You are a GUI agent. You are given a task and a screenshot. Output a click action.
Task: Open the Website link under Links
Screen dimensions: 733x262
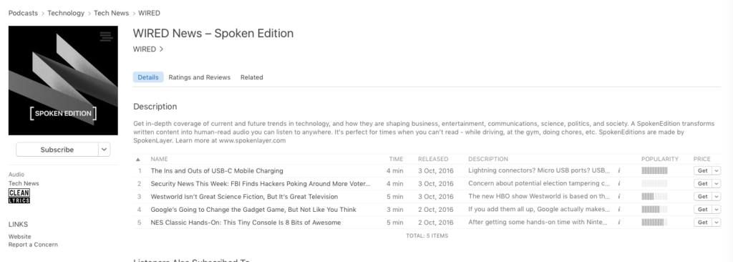19,237
